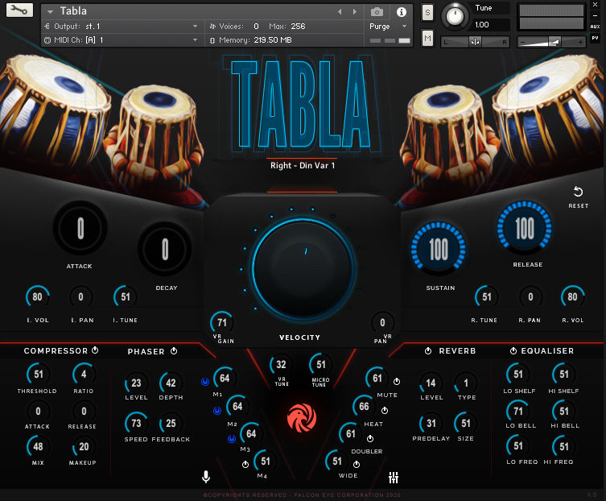The width and height of the screenshot is (606, 501).
Task: Click the Reset arrow icon
Action: (578, 192)
